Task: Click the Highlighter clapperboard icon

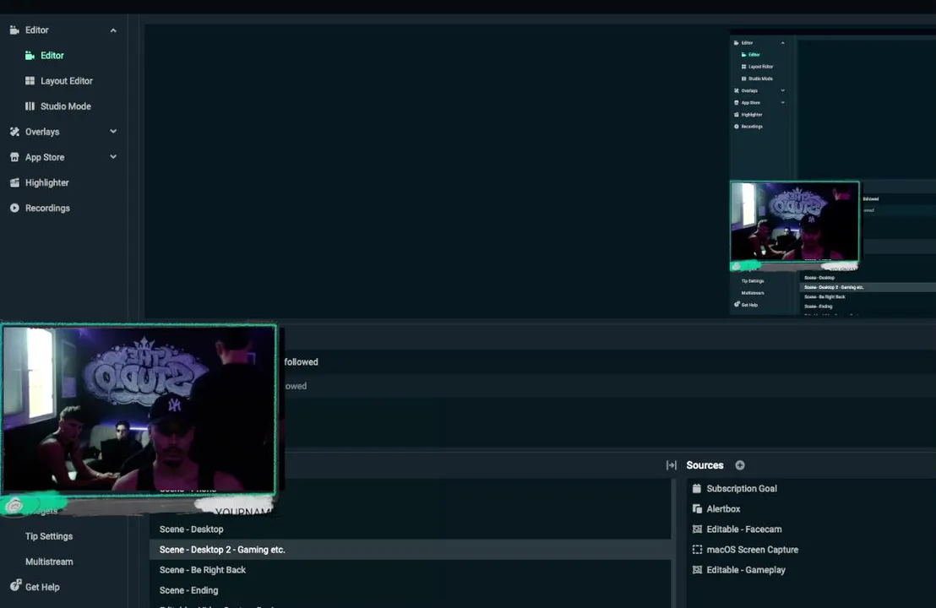Action: tap(14, 182)
